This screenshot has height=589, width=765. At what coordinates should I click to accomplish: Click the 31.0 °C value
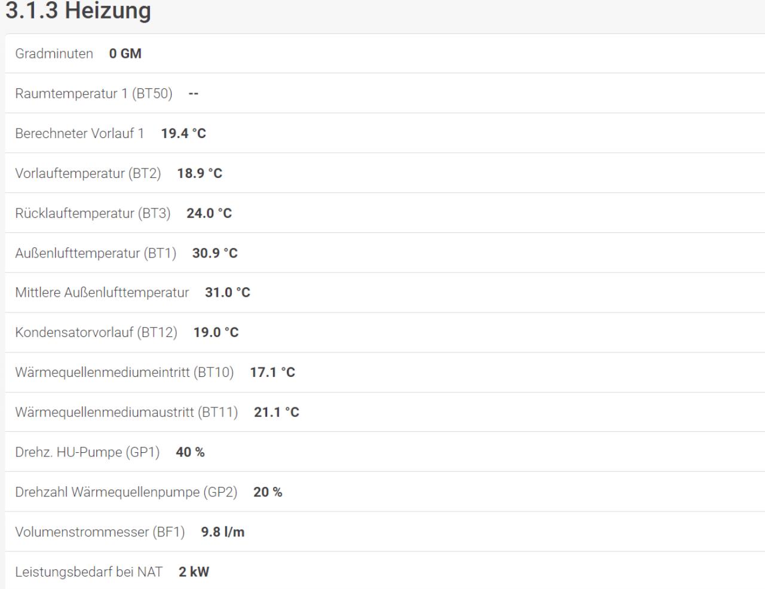(x=228, y=293)
